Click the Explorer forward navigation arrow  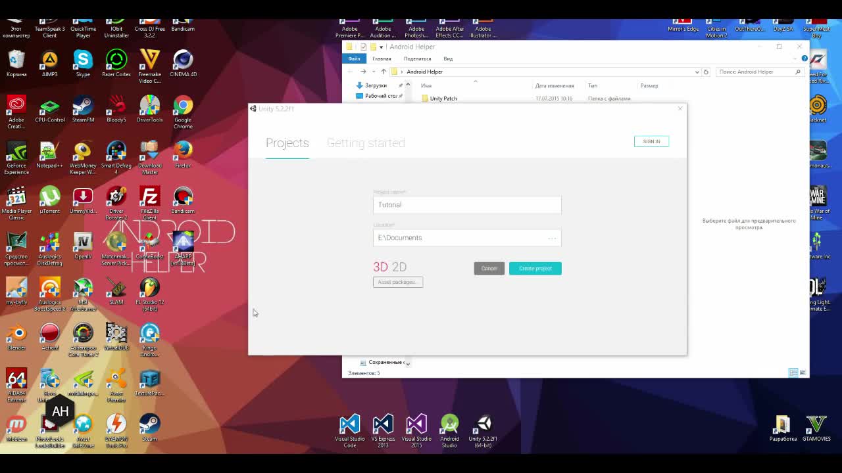click(362, 72)
